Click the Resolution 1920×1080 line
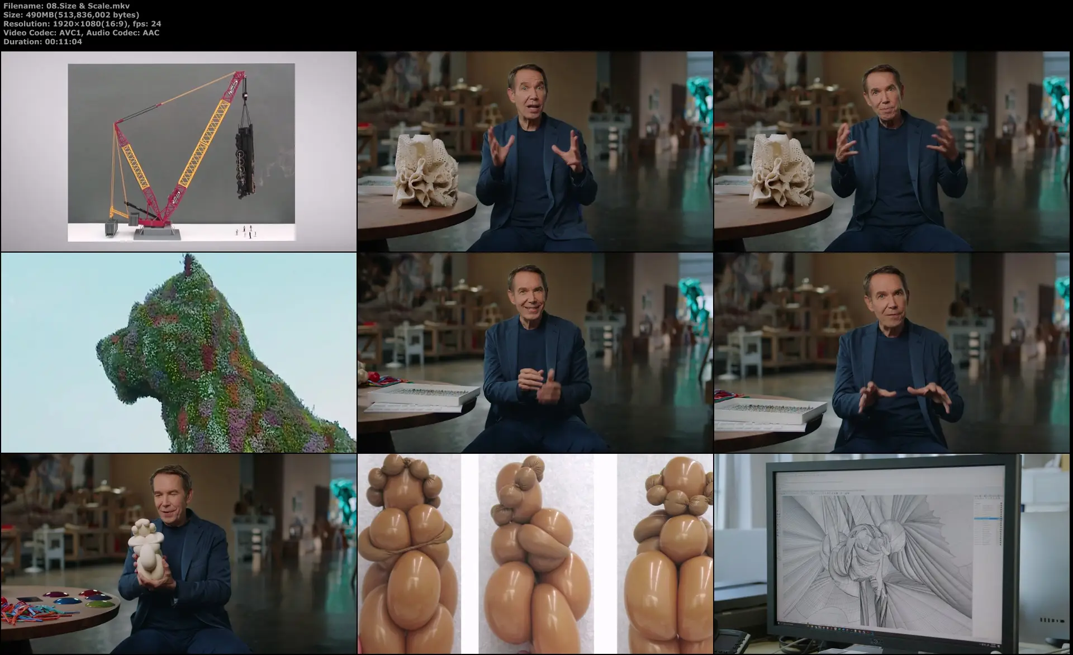 (82, 23)
